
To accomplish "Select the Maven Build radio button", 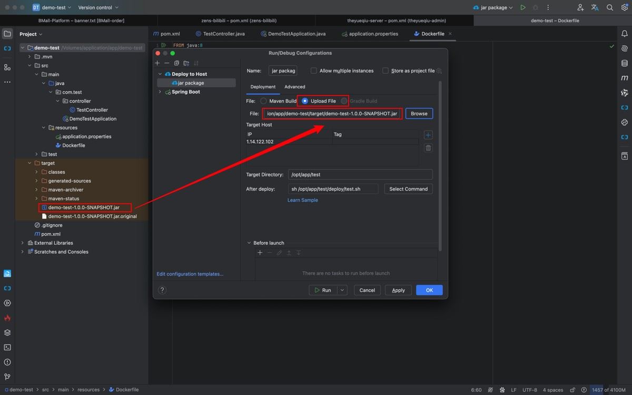I will [263, 101].
